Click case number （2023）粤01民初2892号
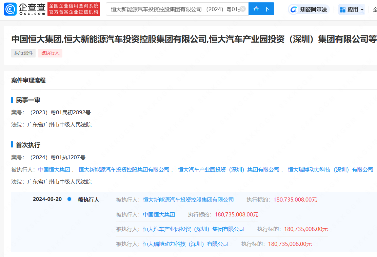The width and height of the screenshot is (377, 257). [x=59, y=112]
